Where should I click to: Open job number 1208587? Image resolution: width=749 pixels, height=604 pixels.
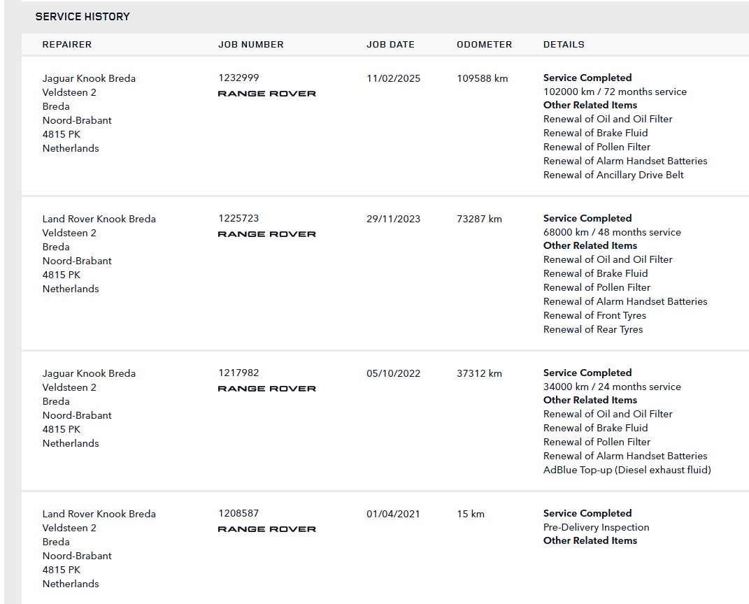point(238,513)
